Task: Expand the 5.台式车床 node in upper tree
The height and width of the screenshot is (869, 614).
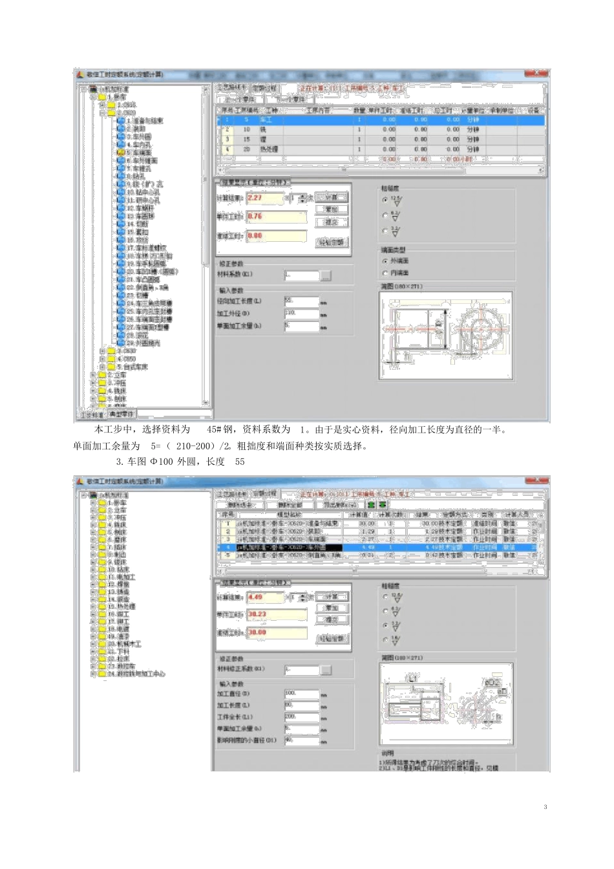Action: (x=102, y=367)
